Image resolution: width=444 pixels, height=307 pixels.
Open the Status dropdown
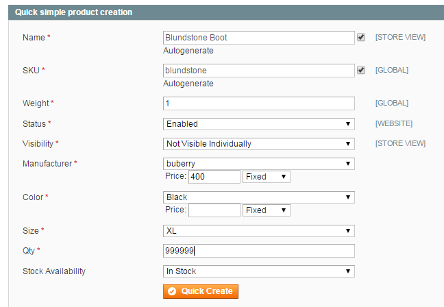coord(258,124)
